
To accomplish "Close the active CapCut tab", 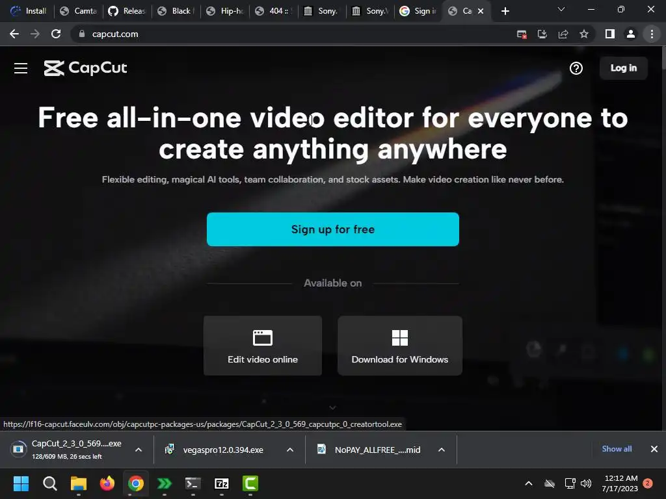I will 481,11.
